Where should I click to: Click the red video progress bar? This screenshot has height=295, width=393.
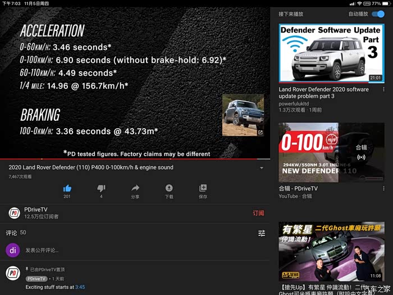pos(112,159)
